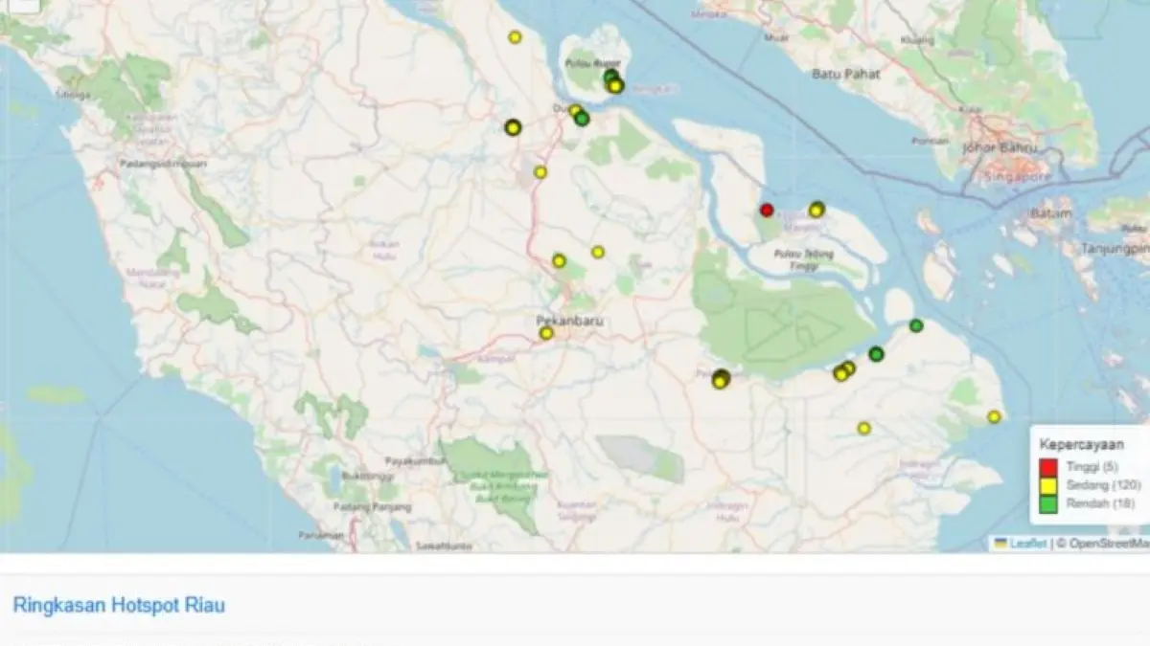Click the northeasternmost green marker on east coast
The image size is (1150, 646).
pyautogui.click(x=916, y=325)
